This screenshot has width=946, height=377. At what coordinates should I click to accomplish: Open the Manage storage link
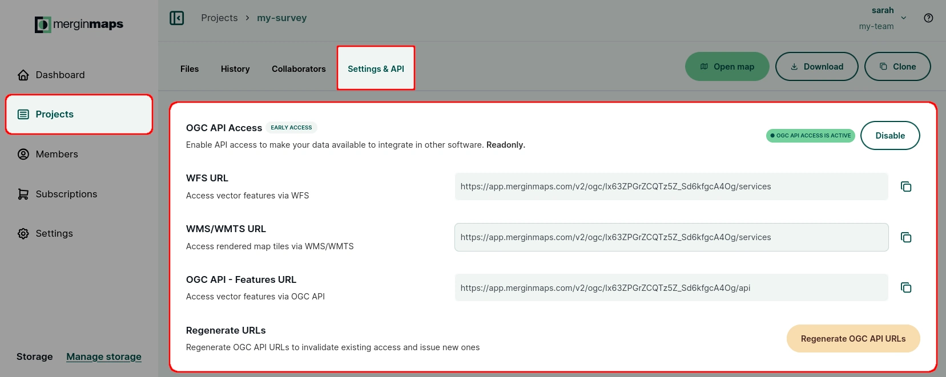pos(104,356)
